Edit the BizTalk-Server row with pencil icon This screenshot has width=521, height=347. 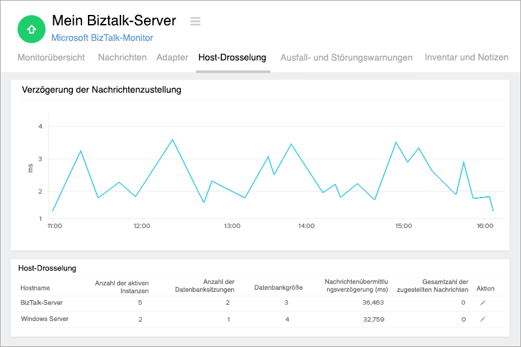pos(483,303)
